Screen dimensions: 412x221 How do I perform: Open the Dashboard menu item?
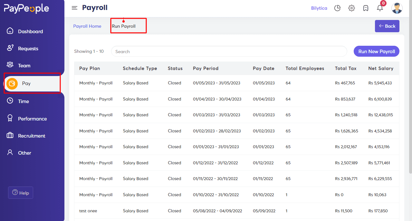(30, 31)
